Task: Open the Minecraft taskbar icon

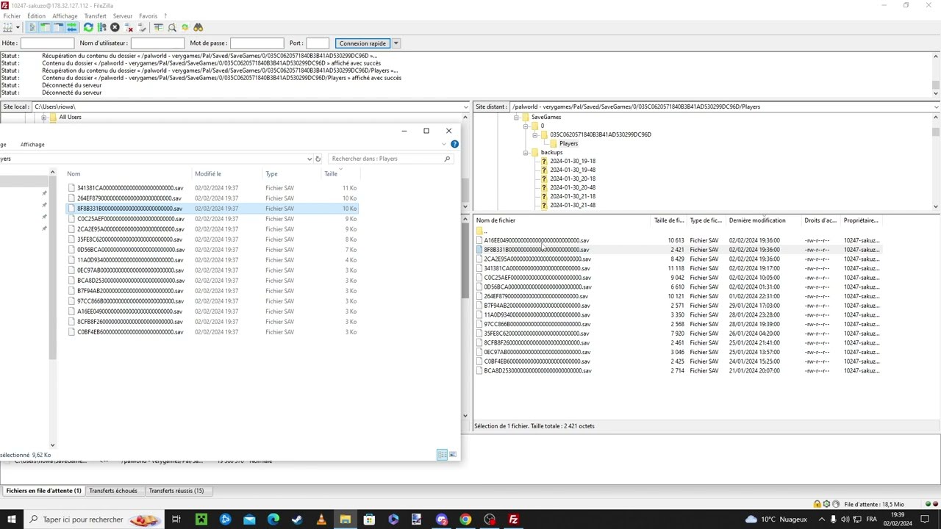Action: (x=201, y=519)
